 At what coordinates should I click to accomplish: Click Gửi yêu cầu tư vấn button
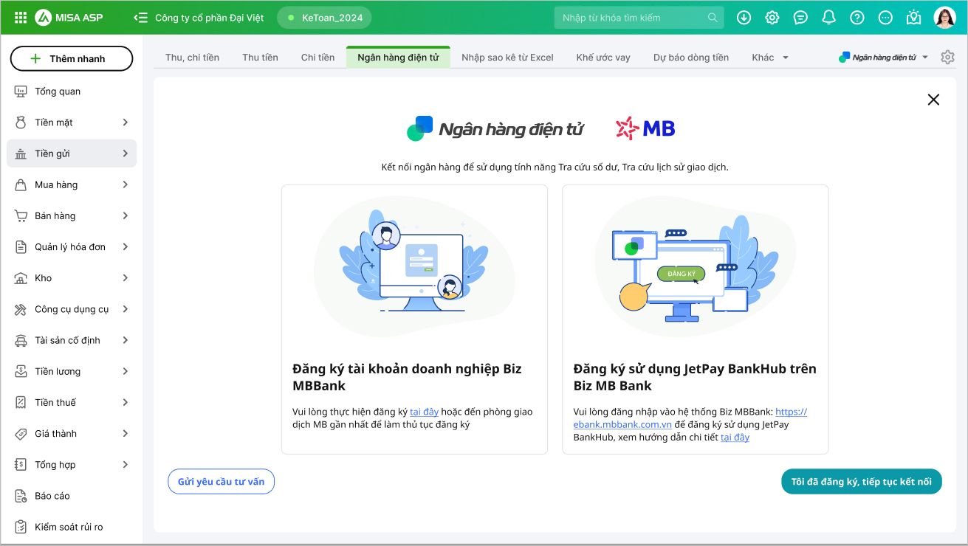[x=222, y=482]
